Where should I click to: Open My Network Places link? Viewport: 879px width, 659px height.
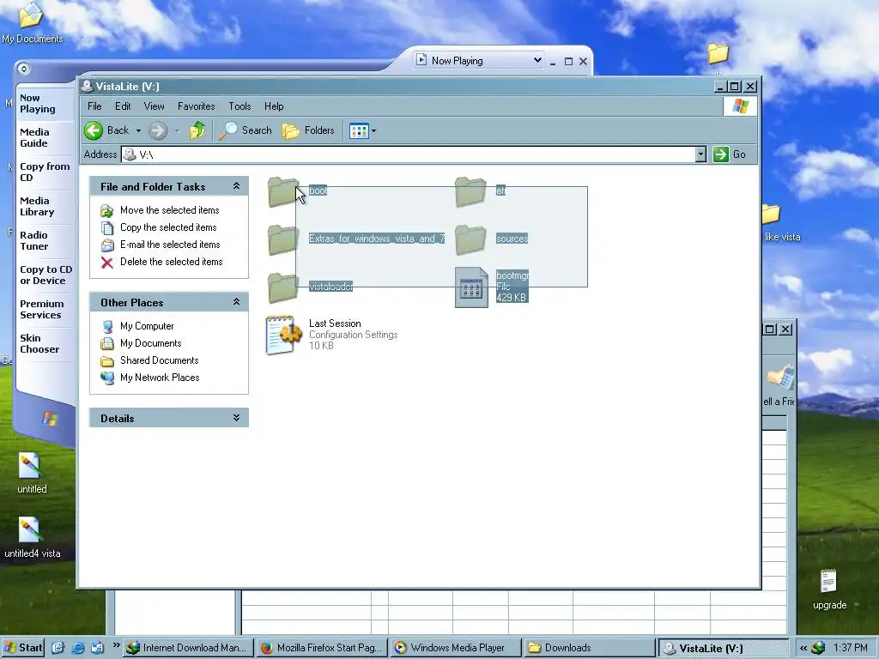click(x=160, y=378)
